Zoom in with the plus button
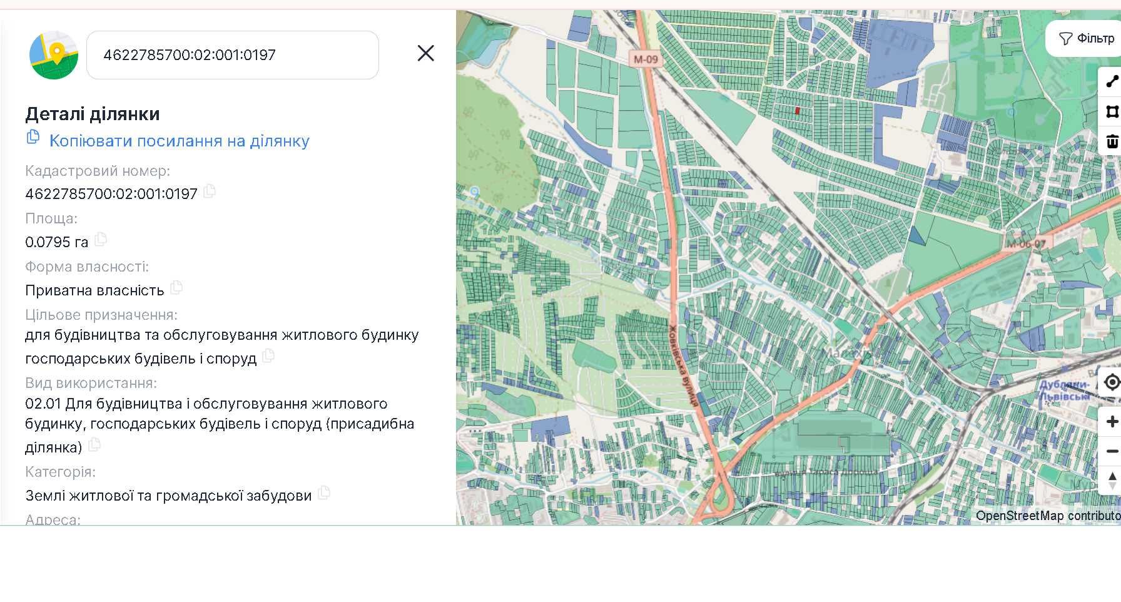Image resolution: width=1121 pixels, height=602 pixels. (x=1112, y=421)
